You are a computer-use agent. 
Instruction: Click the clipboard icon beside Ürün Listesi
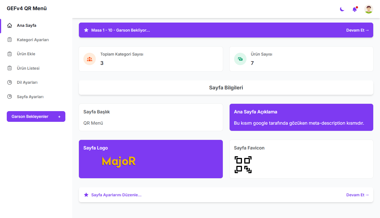[10, 68]
